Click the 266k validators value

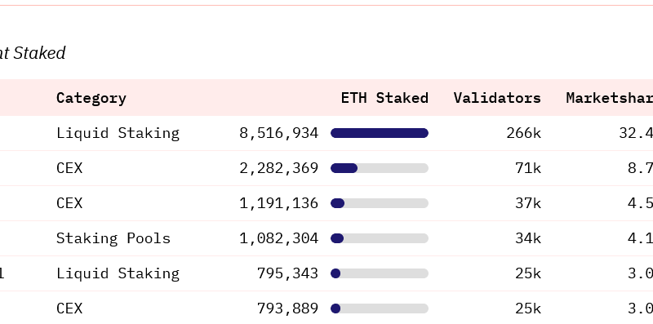523,133
